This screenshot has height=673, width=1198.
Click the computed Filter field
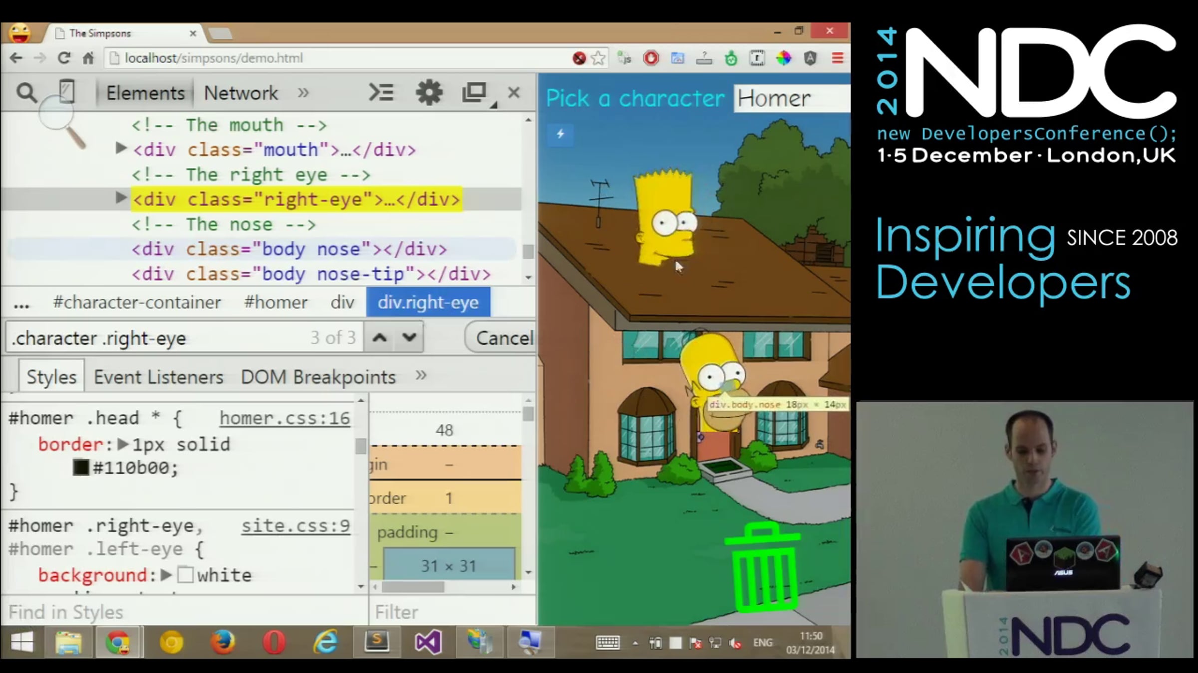452,612
